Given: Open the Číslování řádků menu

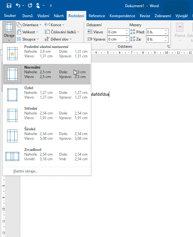Looking at the screenshot, I should [x=62, y=32].
